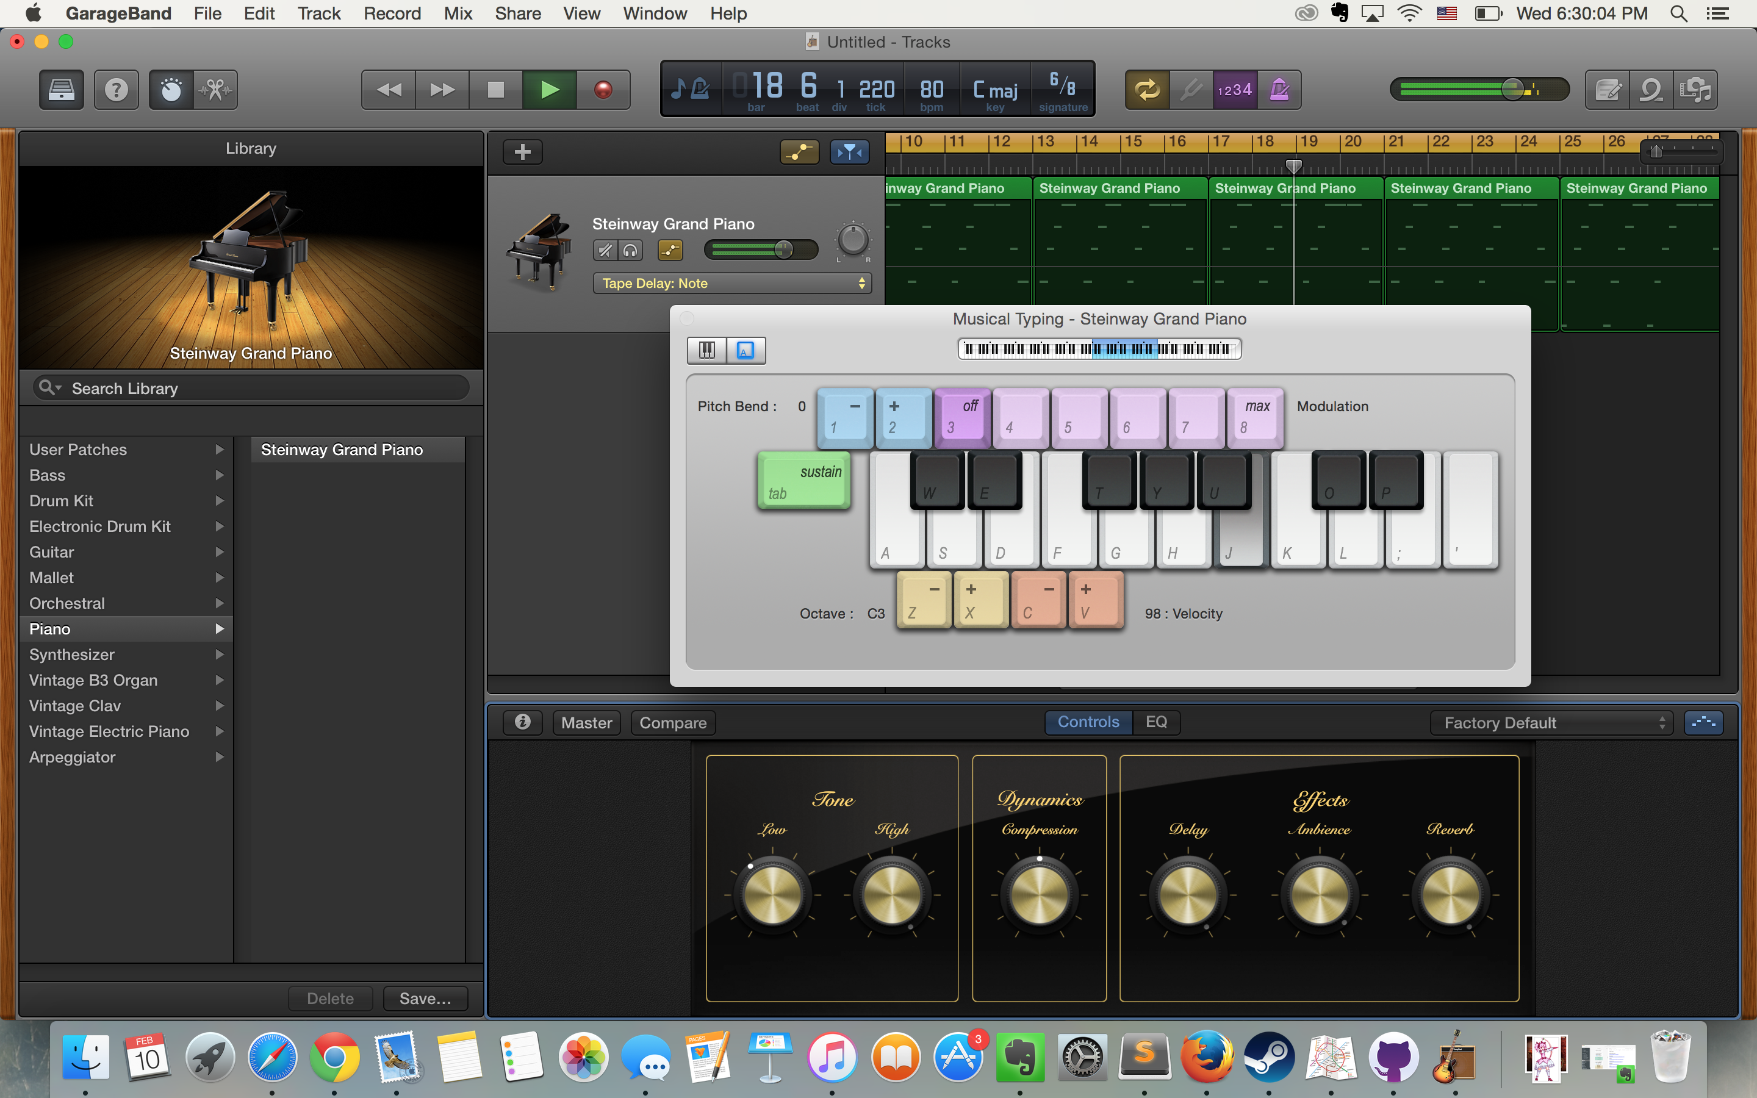1757x1098 pixels.
Task: Click the Rewind transport button
Action: pyautogui.click(x=389, y=90)
